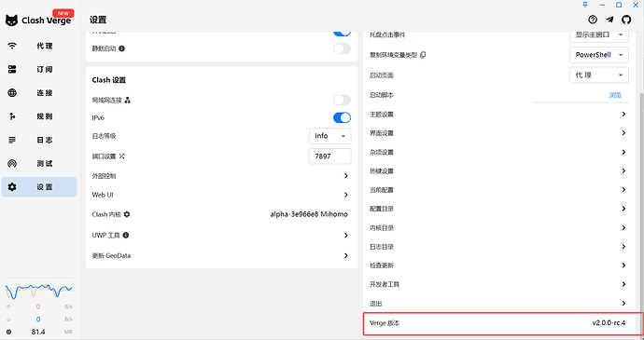
Task: Go to the 订阅 sidebar page
Action: pyautogui.click(x=39, y=69)
